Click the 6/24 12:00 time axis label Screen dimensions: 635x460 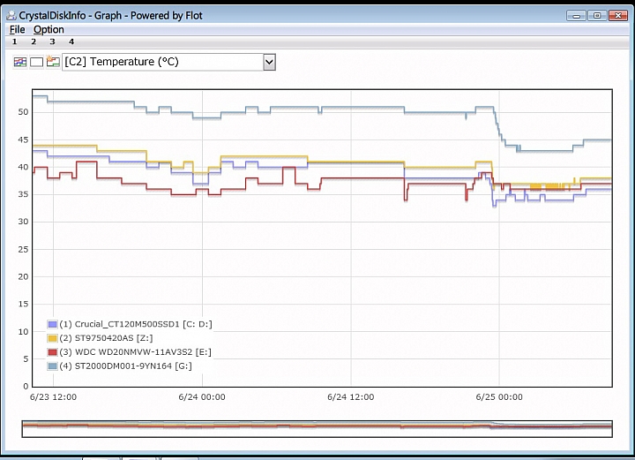351,397
